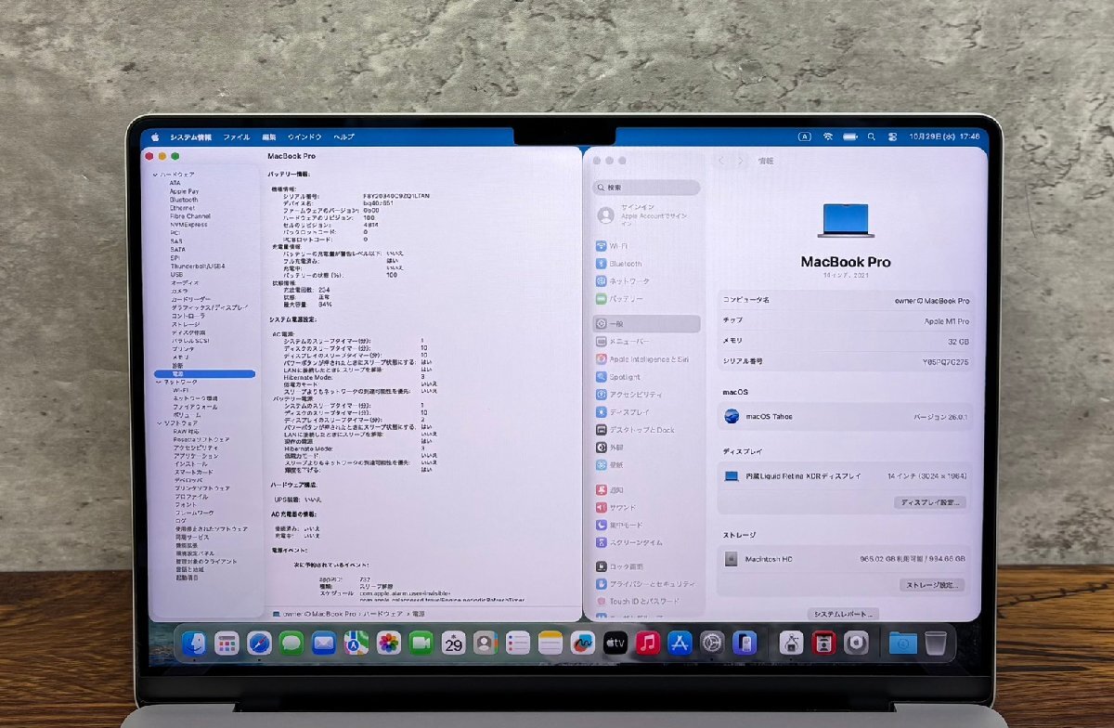Image resolution: width=1114 pixels, height=728 pixels.
Task: Select Apple Intelligence と Siri in sidebar
Action: [647, 359]
